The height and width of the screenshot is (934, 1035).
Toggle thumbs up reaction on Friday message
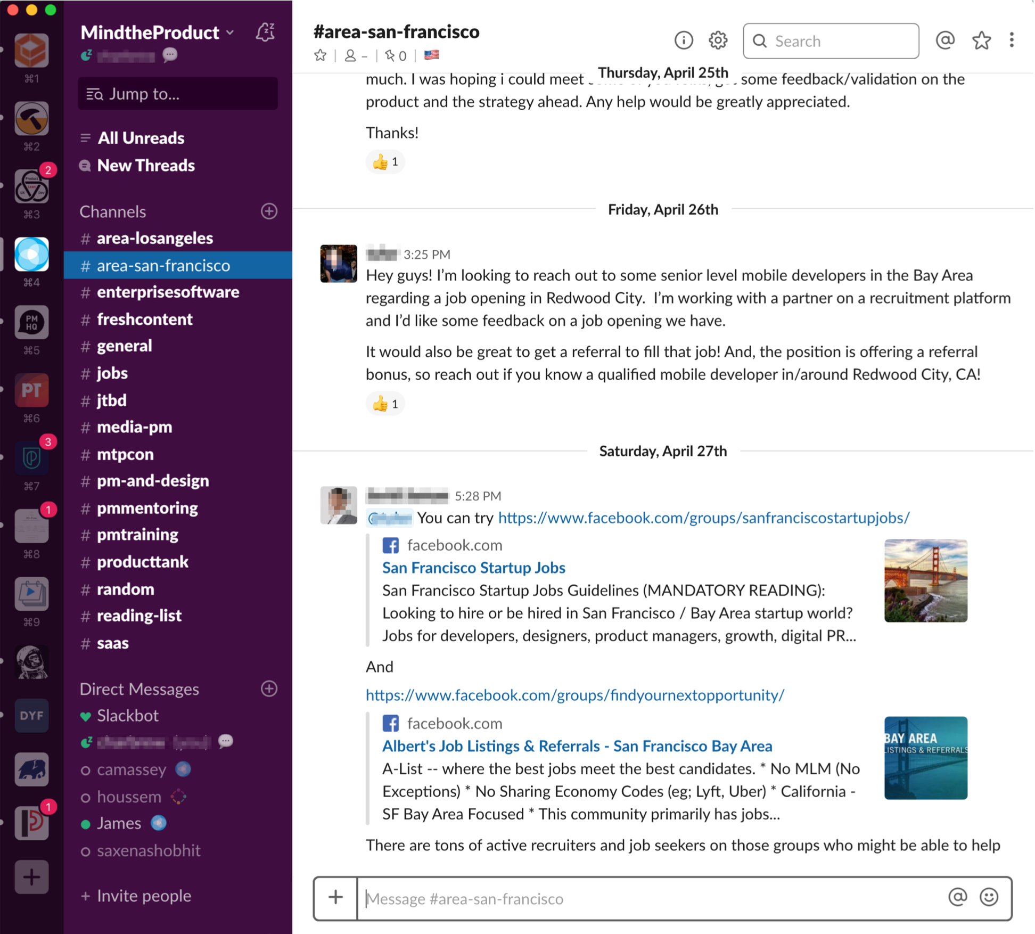pyautogui.click(x=385, y=404)
